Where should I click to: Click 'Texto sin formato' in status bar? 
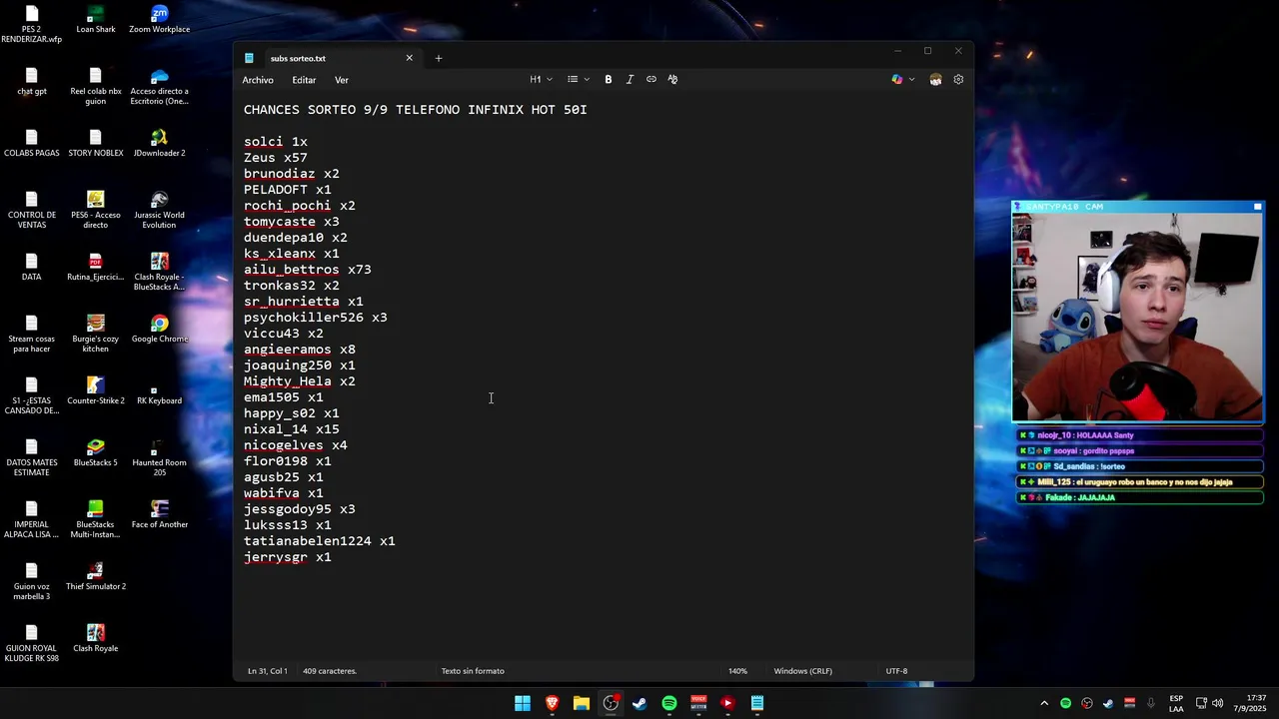[x=473, y=671]
